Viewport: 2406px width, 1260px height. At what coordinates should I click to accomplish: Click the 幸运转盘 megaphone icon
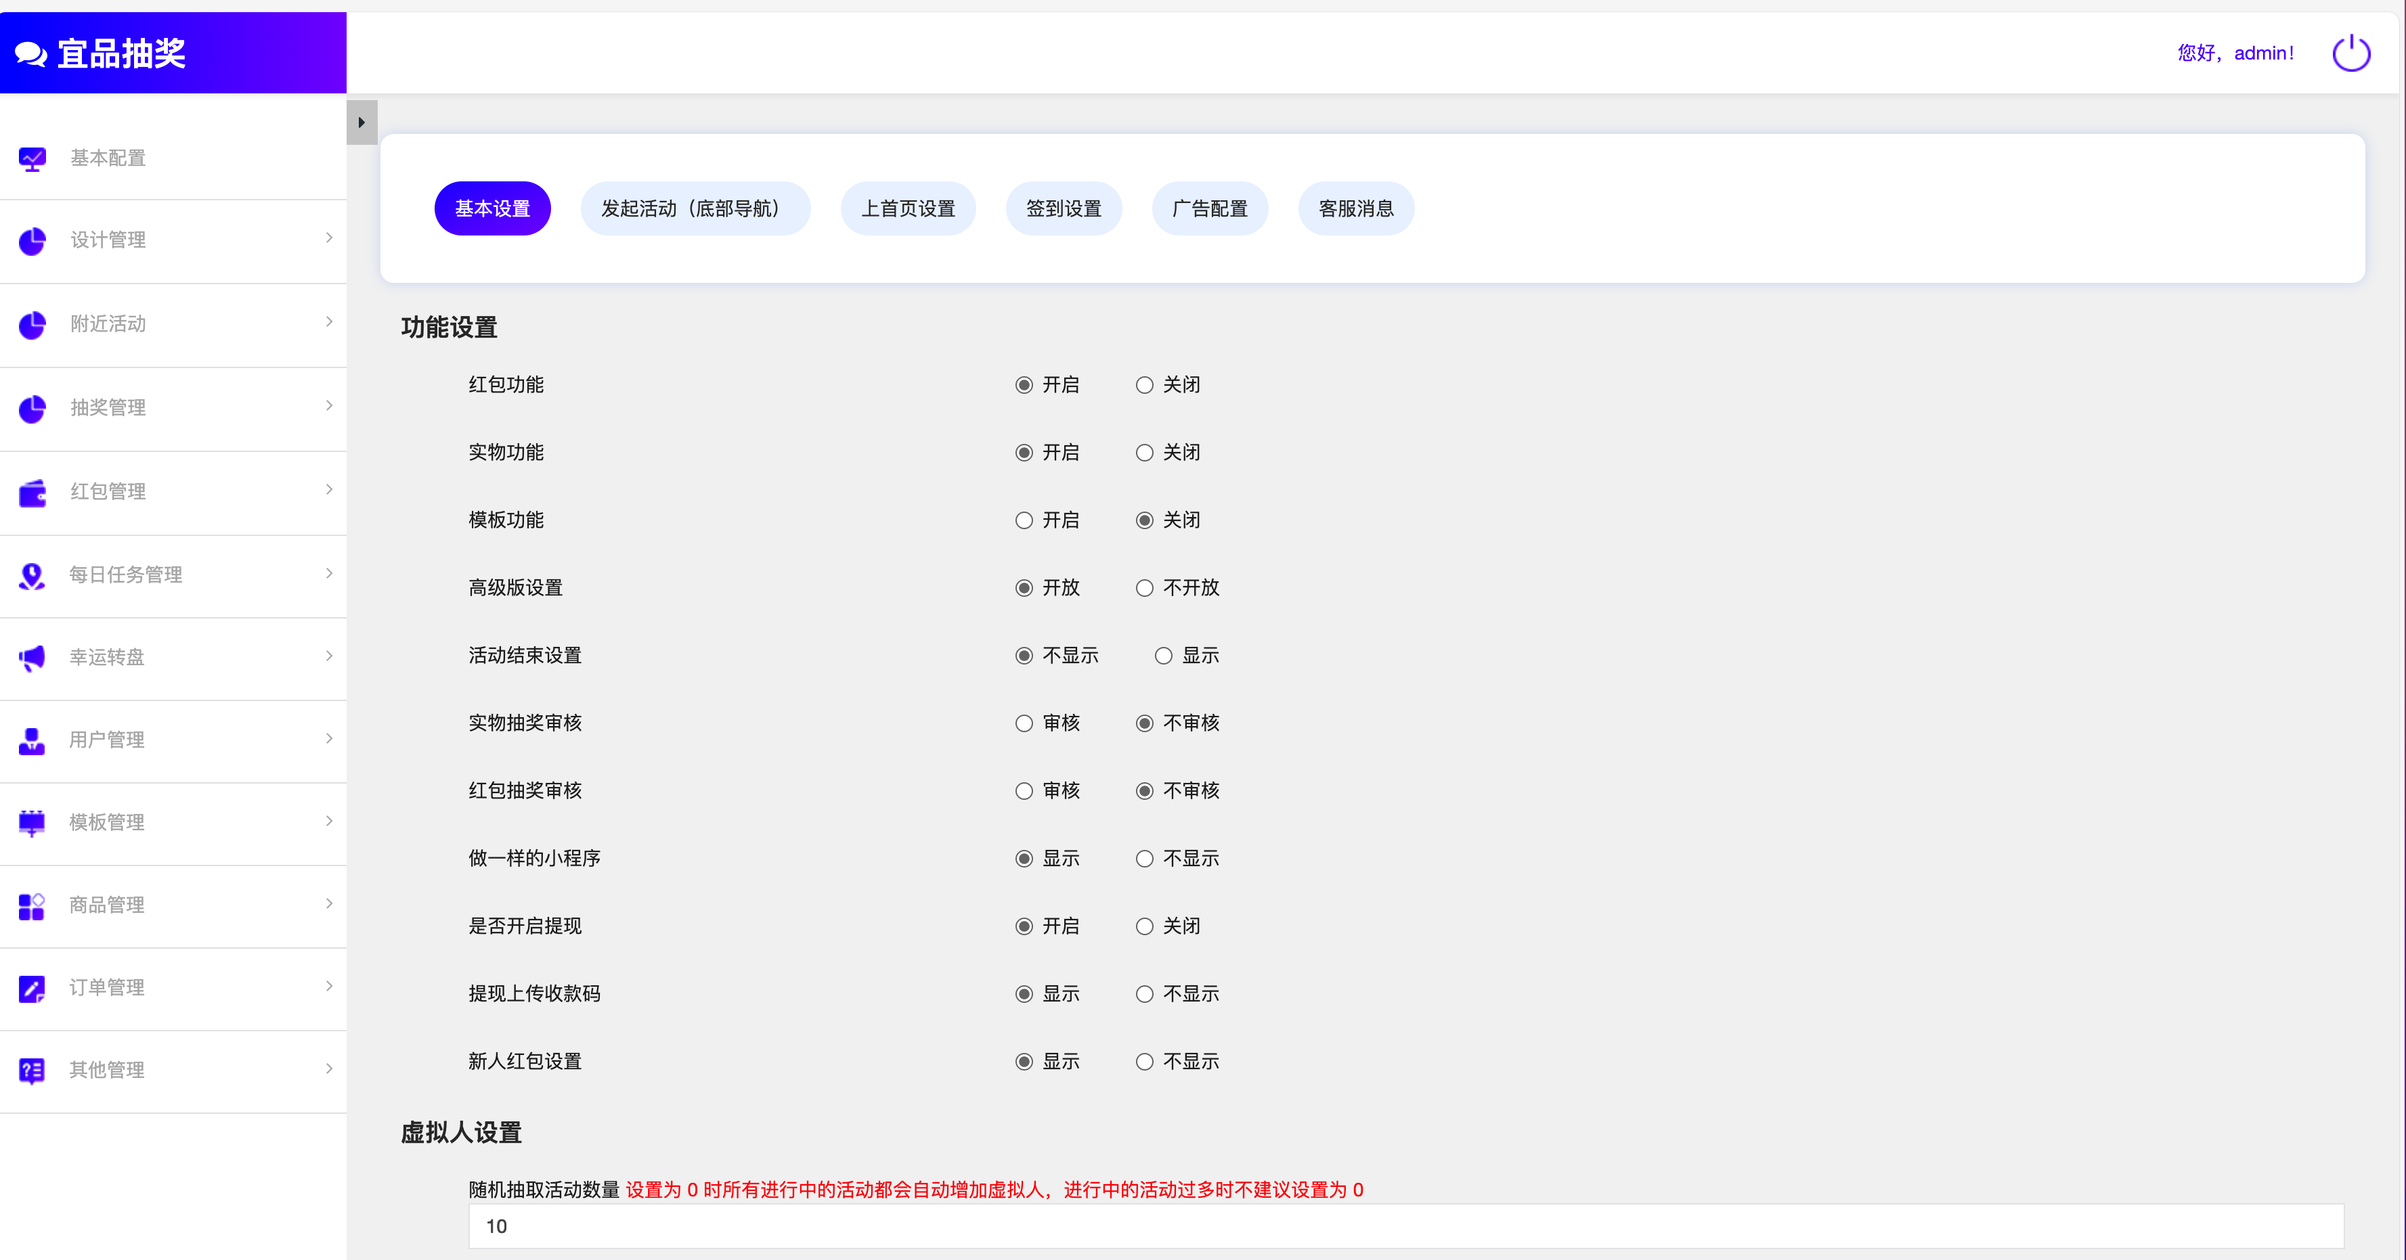pos(32,657)
